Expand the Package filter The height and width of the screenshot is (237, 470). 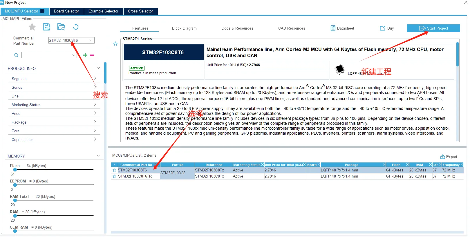95,122
